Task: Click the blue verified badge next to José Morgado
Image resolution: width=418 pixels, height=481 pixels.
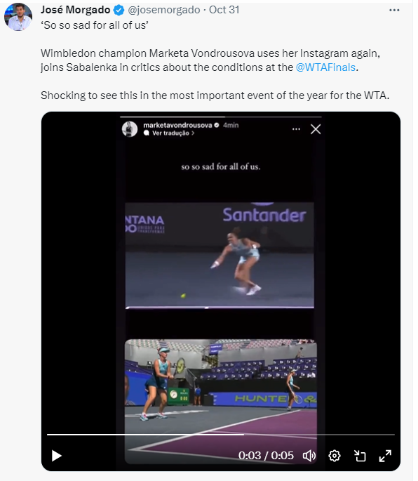Action: (x=119, y=10)
